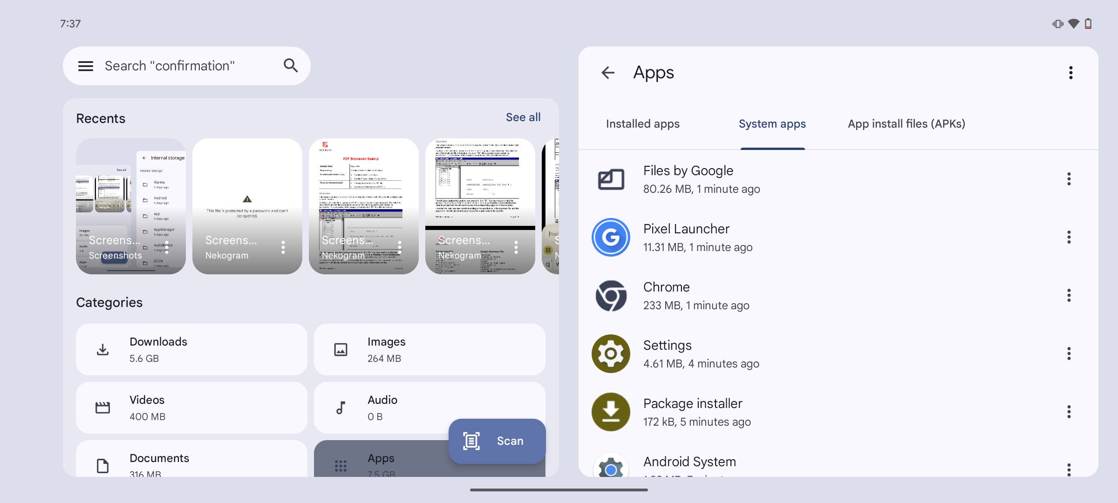The height and width of the screenshot is (503, 1118).
Task: Open the hamburger menu in search bar
Action: point(86,66)
